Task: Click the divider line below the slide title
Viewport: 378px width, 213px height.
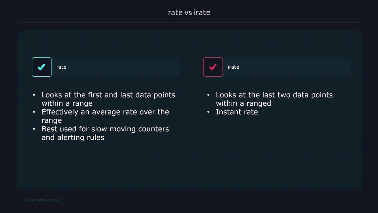Action: coord(189,22)
